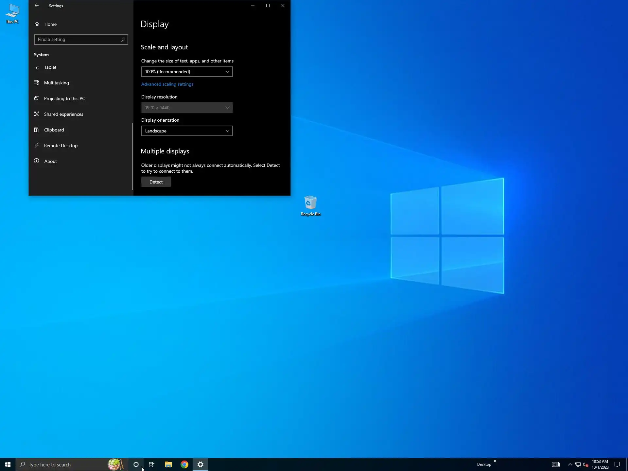Click the Settings sidebar scrollbar

tap(132, 156)
